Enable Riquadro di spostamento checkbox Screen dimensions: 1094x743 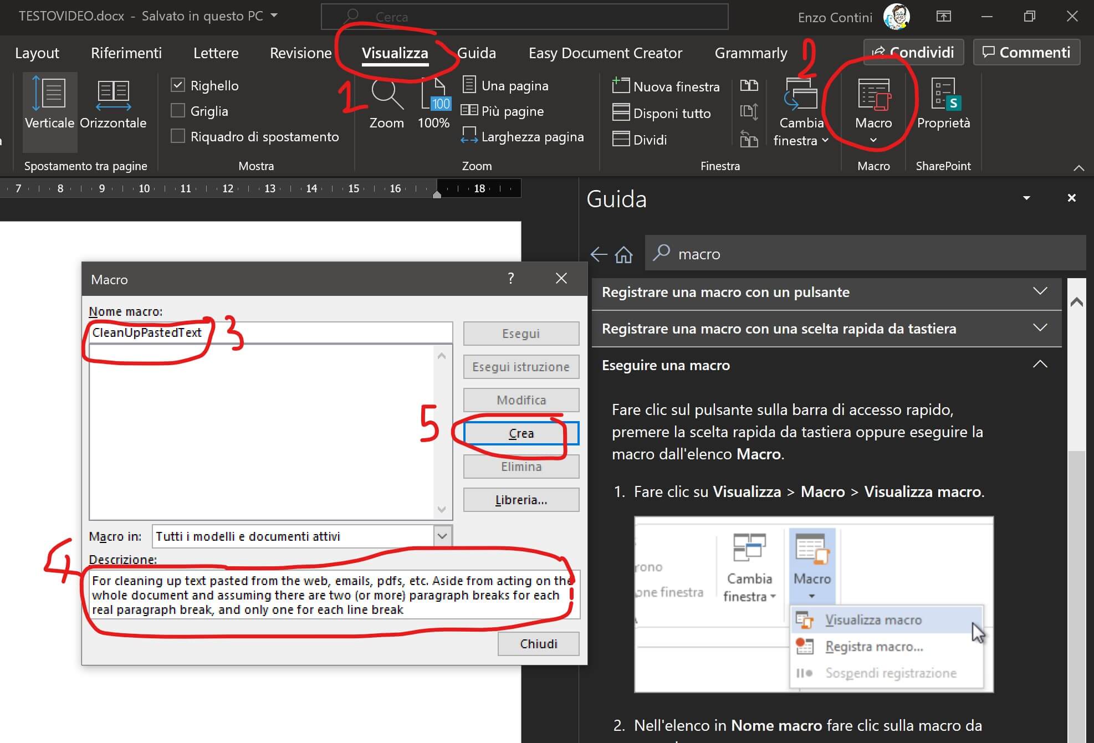[x=178, y=136]
